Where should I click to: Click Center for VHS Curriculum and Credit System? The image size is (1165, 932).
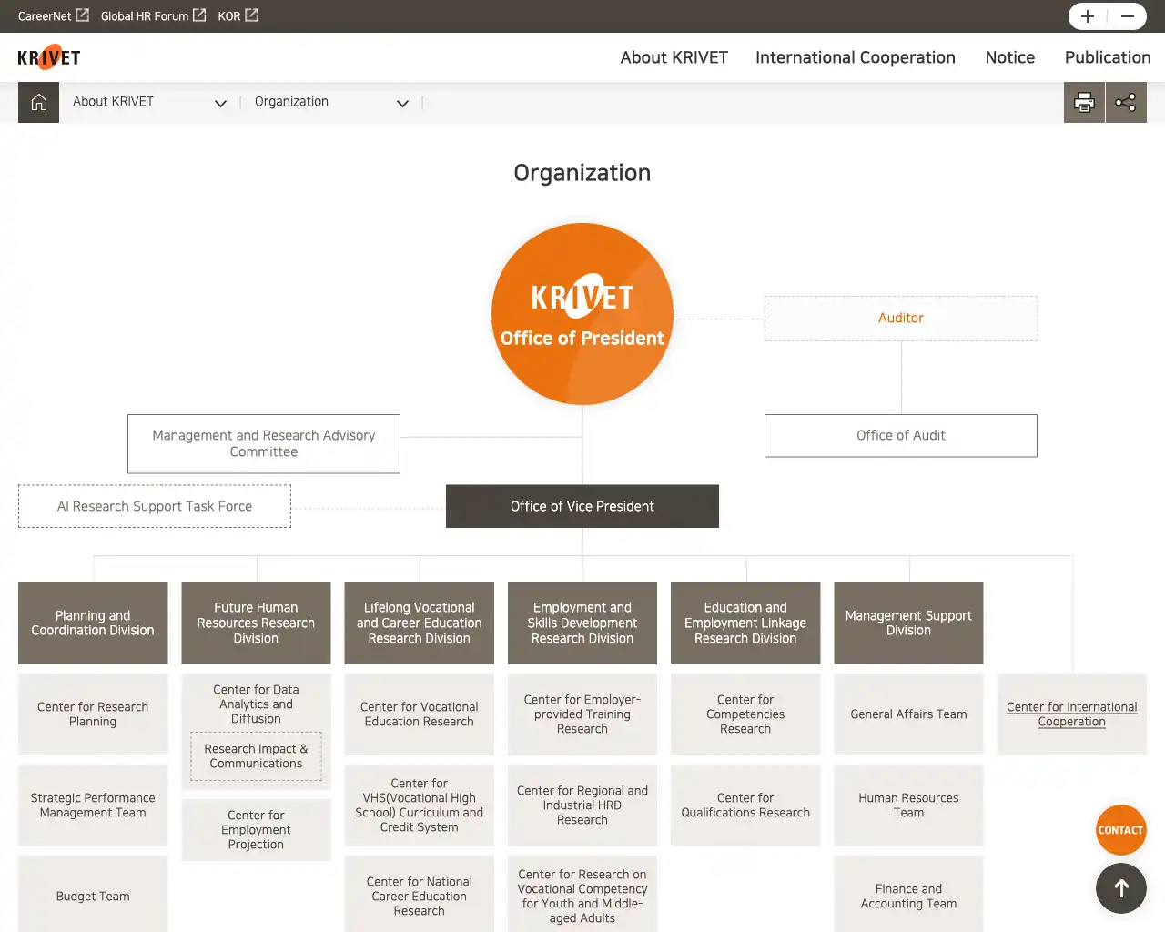(420, 805)
